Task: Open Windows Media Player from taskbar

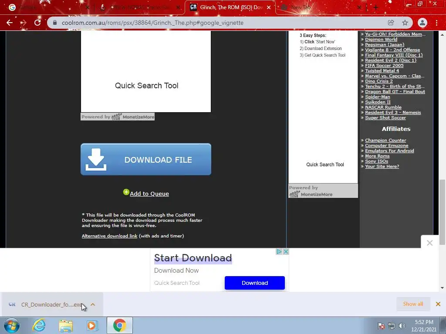Action: [x=92, y=325]
